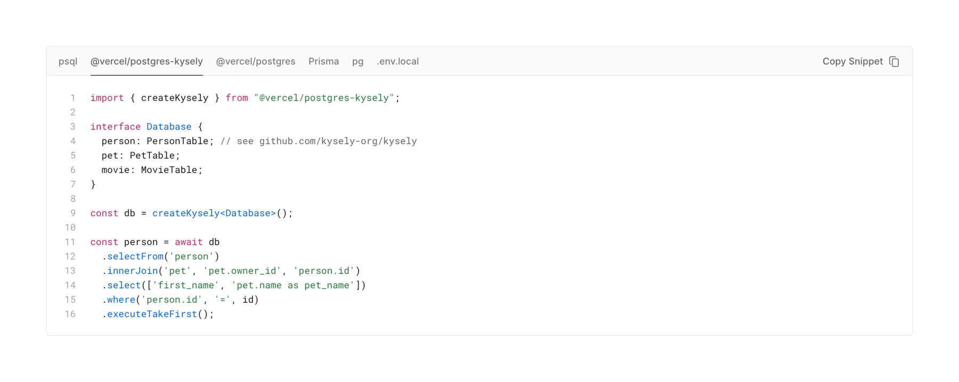Click the .selectFrom('person') call
This screenshot has height=382, width=959.
[x=160, y=256]
